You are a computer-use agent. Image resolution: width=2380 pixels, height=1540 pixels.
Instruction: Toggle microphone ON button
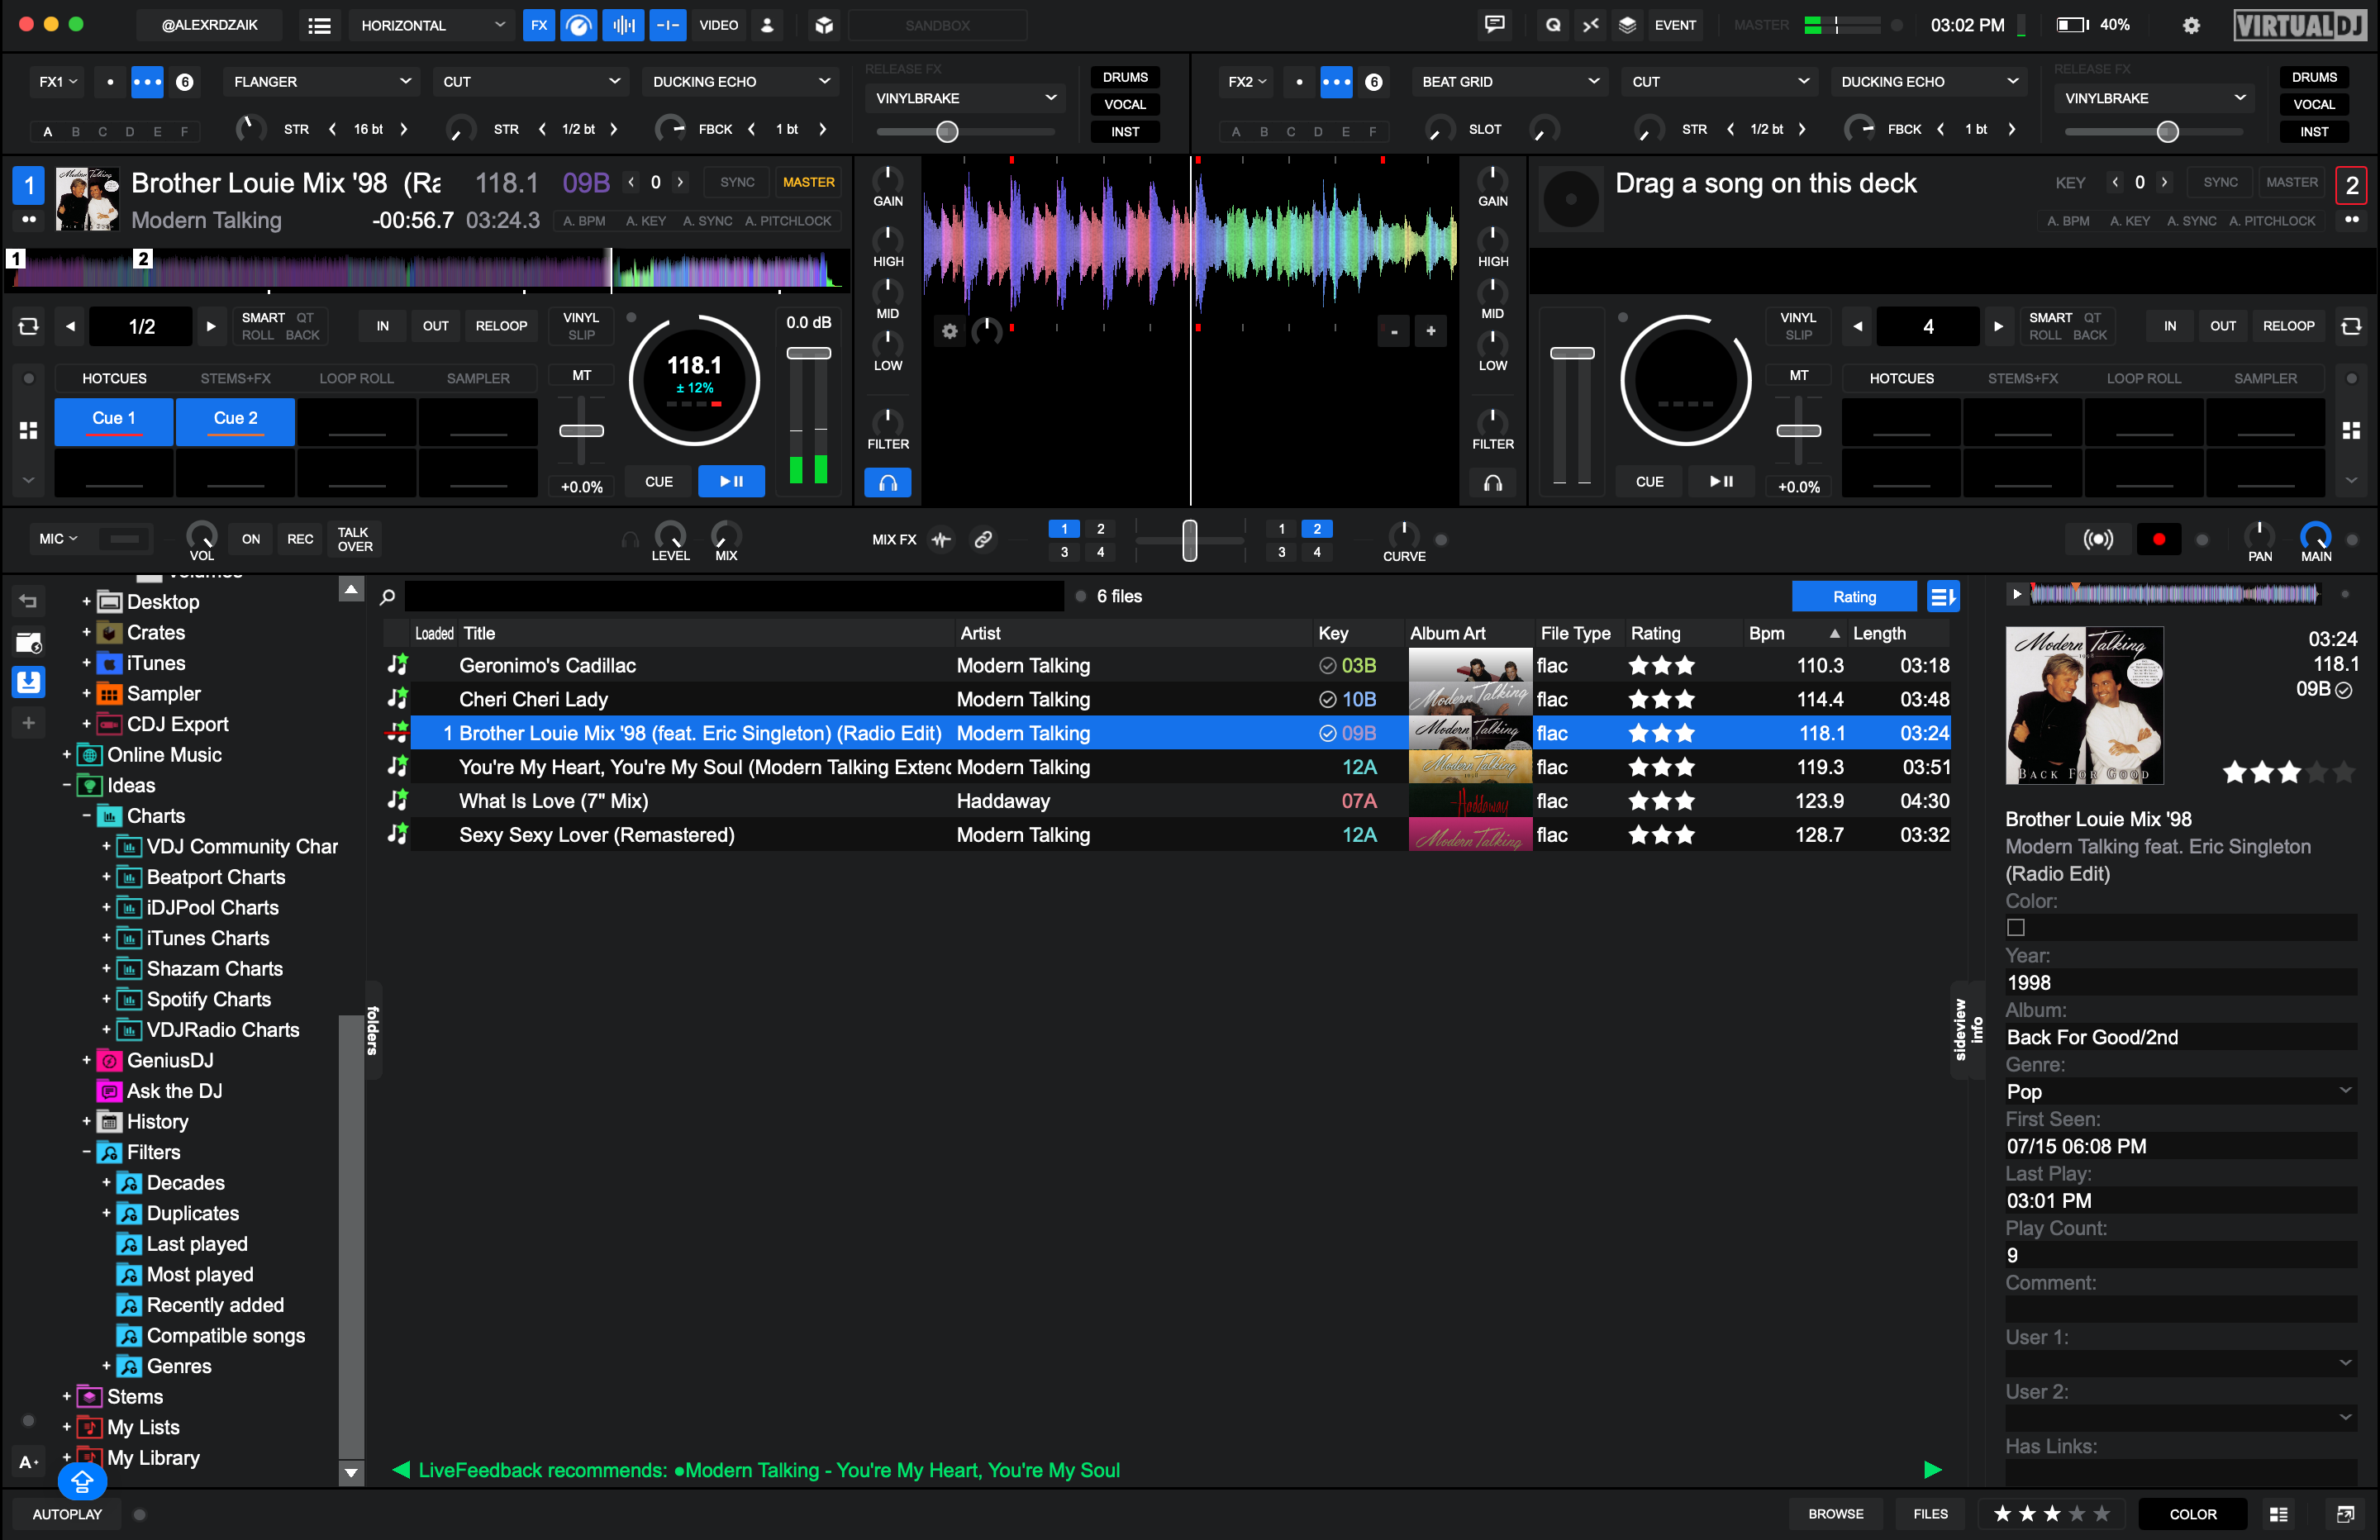[x=250, y=539]
